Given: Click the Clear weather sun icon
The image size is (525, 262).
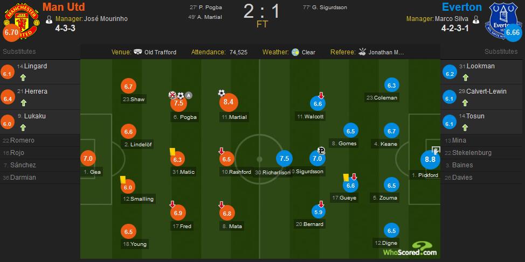Looking at the screenshot, I should 295,53.
